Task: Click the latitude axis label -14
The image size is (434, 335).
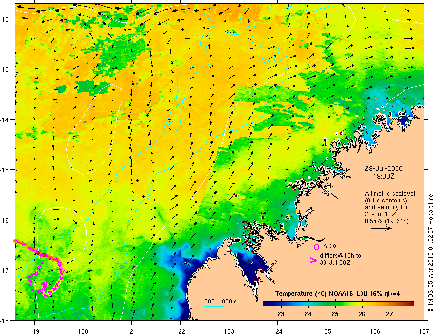Action: click(5, 120)
